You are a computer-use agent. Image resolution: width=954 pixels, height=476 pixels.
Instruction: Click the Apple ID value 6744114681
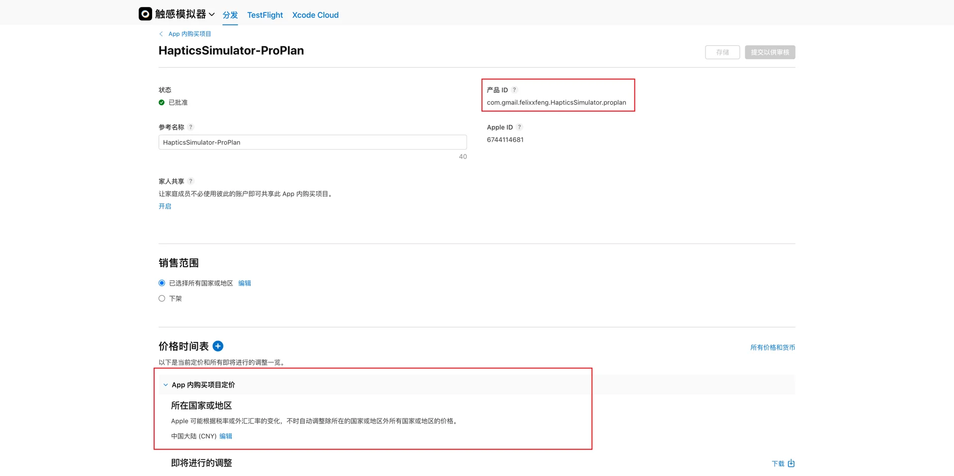[505, 140]
